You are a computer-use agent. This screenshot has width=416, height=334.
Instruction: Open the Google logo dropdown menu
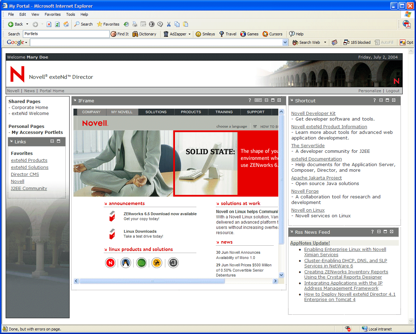(17, 42)
